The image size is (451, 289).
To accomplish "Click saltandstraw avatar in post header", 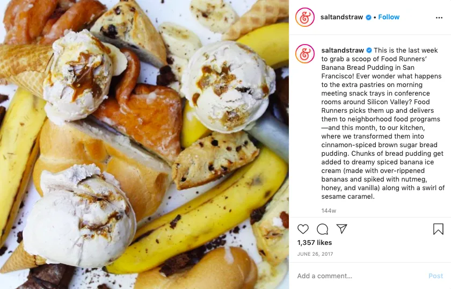I will (305, 17).
